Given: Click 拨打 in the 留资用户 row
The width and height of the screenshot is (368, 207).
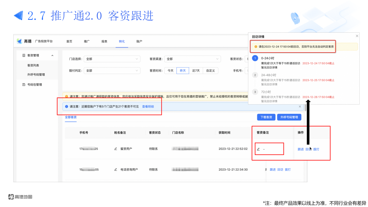Looking at the screenshot, I should (316, 149).
